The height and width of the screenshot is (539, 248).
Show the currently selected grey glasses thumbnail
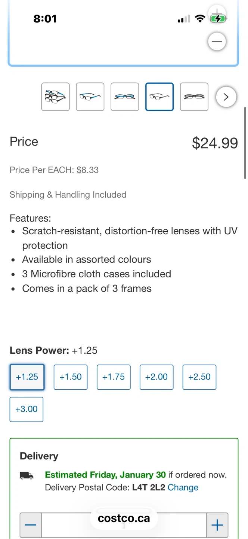[159, 97]
